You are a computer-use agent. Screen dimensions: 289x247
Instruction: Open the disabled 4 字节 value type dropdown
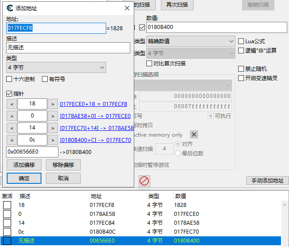(191, 53)
